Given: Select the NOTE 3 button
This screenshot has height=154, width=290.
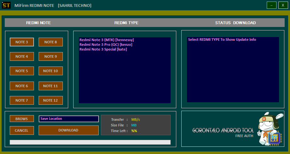Looking at the screenshot, I should (22, 42).
